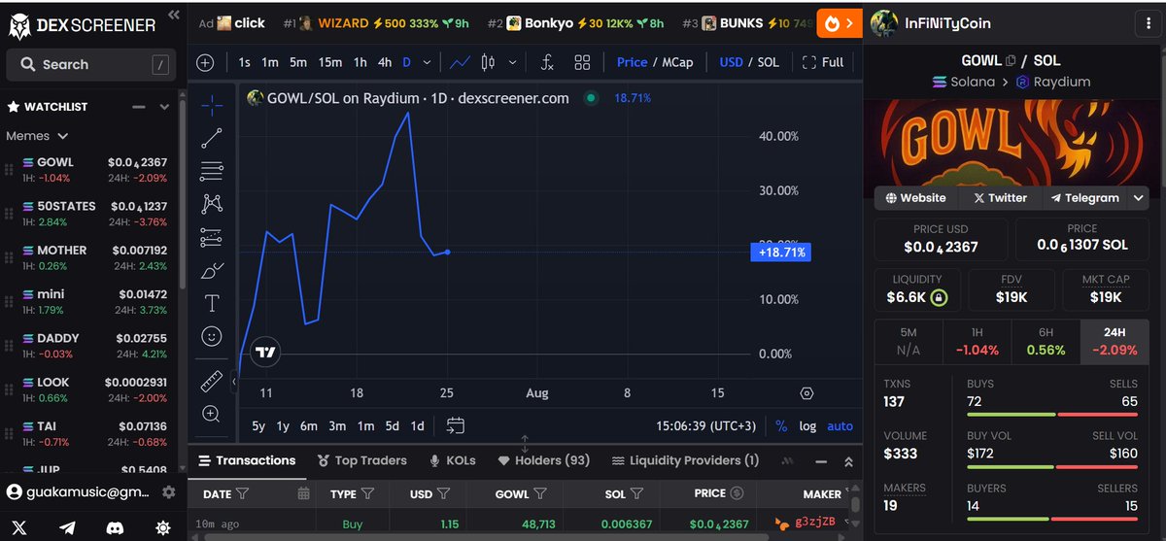
Task: Select the 6H stats tab
Action: tap(1046, 341)
